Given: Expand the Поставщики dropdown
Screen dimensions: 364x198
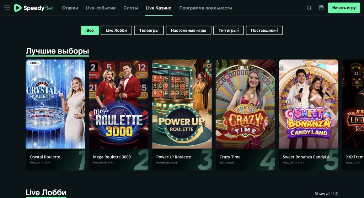Looking at the screenshot, I should tap(264, 31).
